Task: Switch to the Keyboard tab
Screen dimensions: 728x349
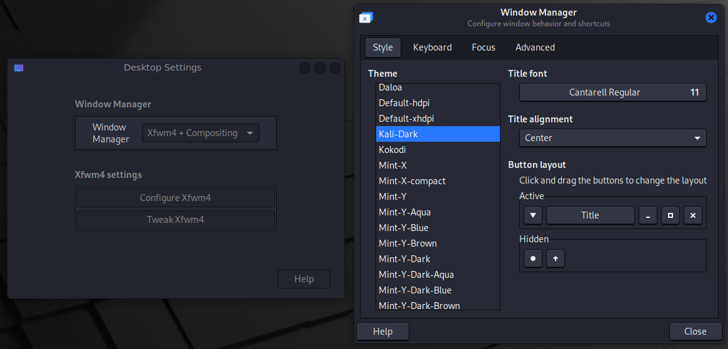Action: pos(432,47)
